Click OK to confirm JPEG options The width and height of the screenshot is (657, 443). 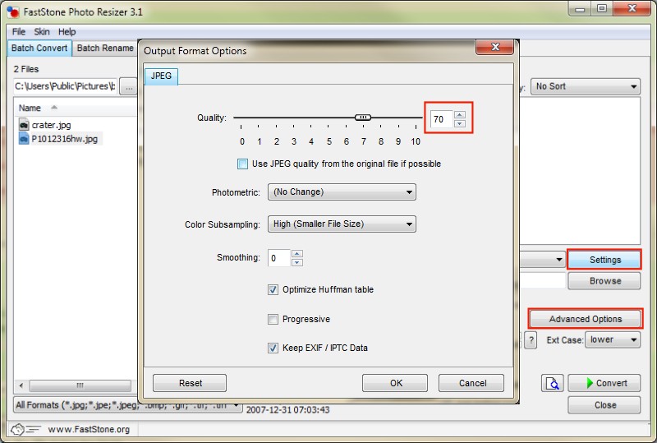pyautogui.click(x=395, y=383)
